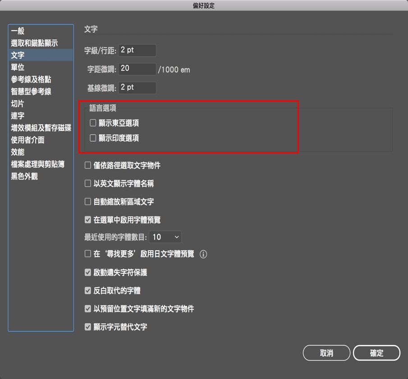Uncheck 顯示字元替代文字

click(88, 327)
